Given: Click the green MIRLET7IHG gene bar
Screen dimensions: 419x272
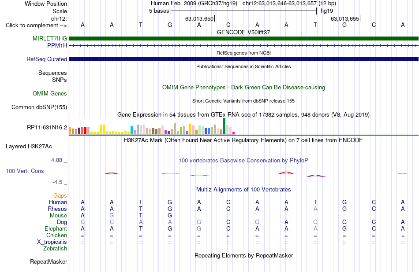Looking at the screenshot, I should pos(243,39).
